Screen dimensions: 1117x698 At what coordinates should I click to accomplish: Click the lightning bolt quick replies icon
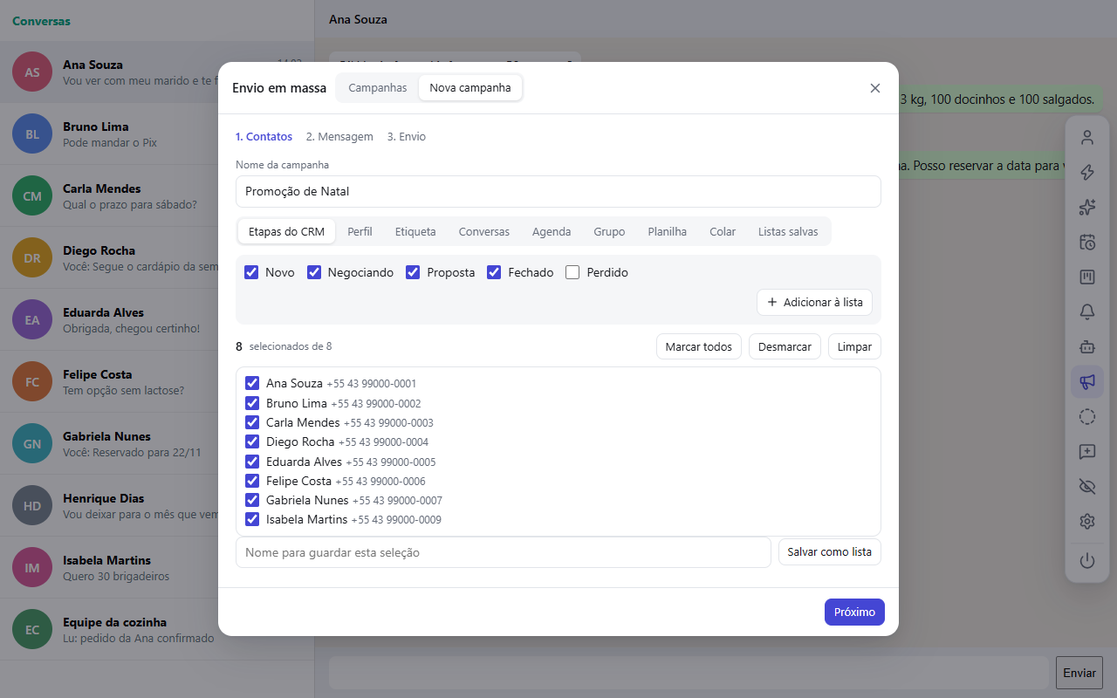click(x=1086, y=172)
